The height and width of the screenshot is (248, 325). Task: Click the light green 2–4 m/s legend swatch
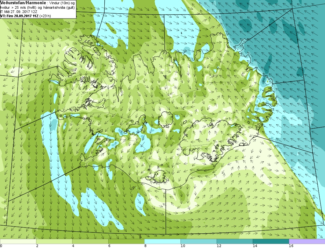click(x=54, y=242)
